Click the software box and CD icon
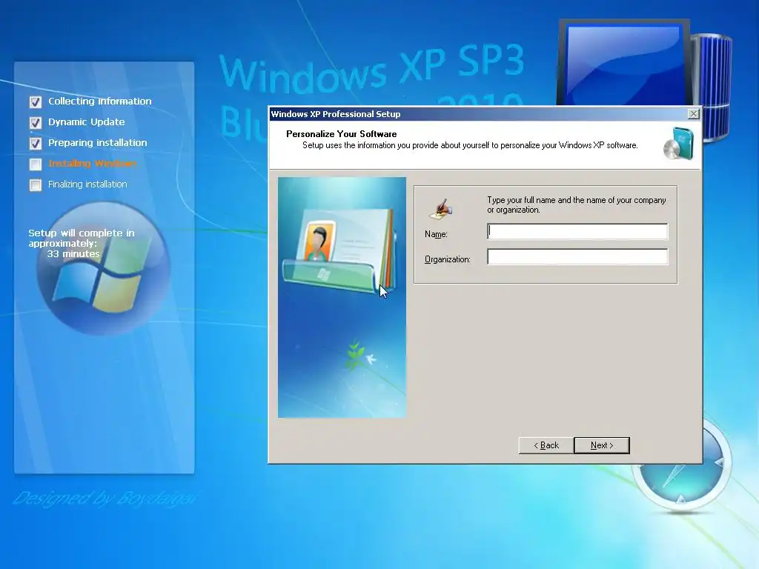759x569 pixels. [679, 143]
